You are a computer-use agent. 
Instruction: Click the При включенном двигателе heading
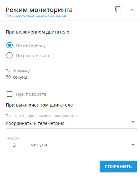(x=37, y=32)
